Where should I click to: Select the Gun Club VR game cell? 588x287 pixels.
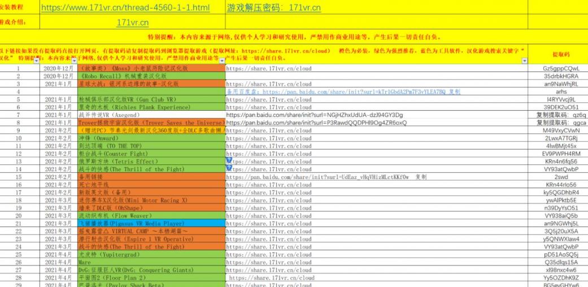[x=151, y=99]
